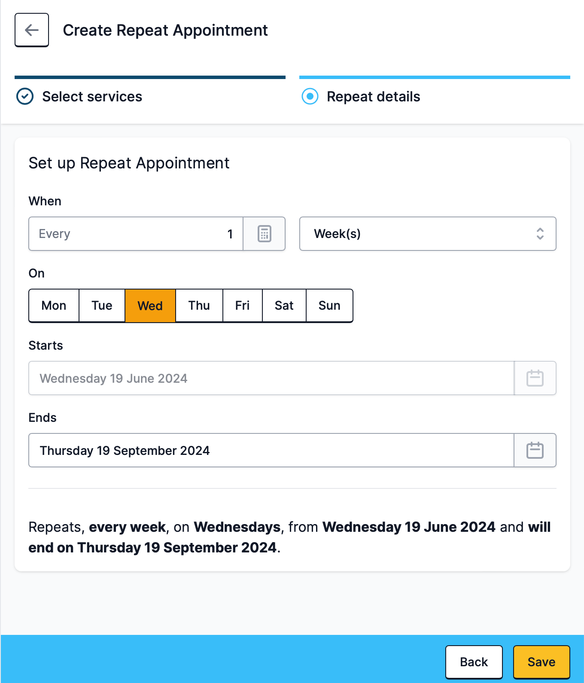
Task: Deselect the highlighted Wed day button
Action: (x=150, y=305)
